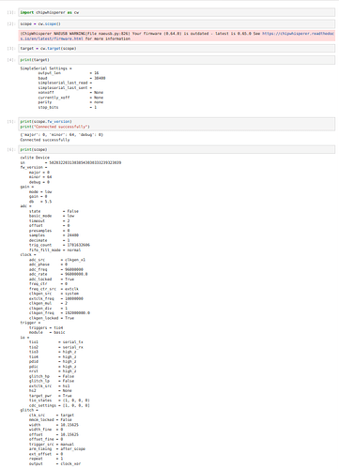Click the 'mmcm_locked = False' output line
The width and height of the screenshot is (339, 469).
pyautogui.click(x=51, y=420)
